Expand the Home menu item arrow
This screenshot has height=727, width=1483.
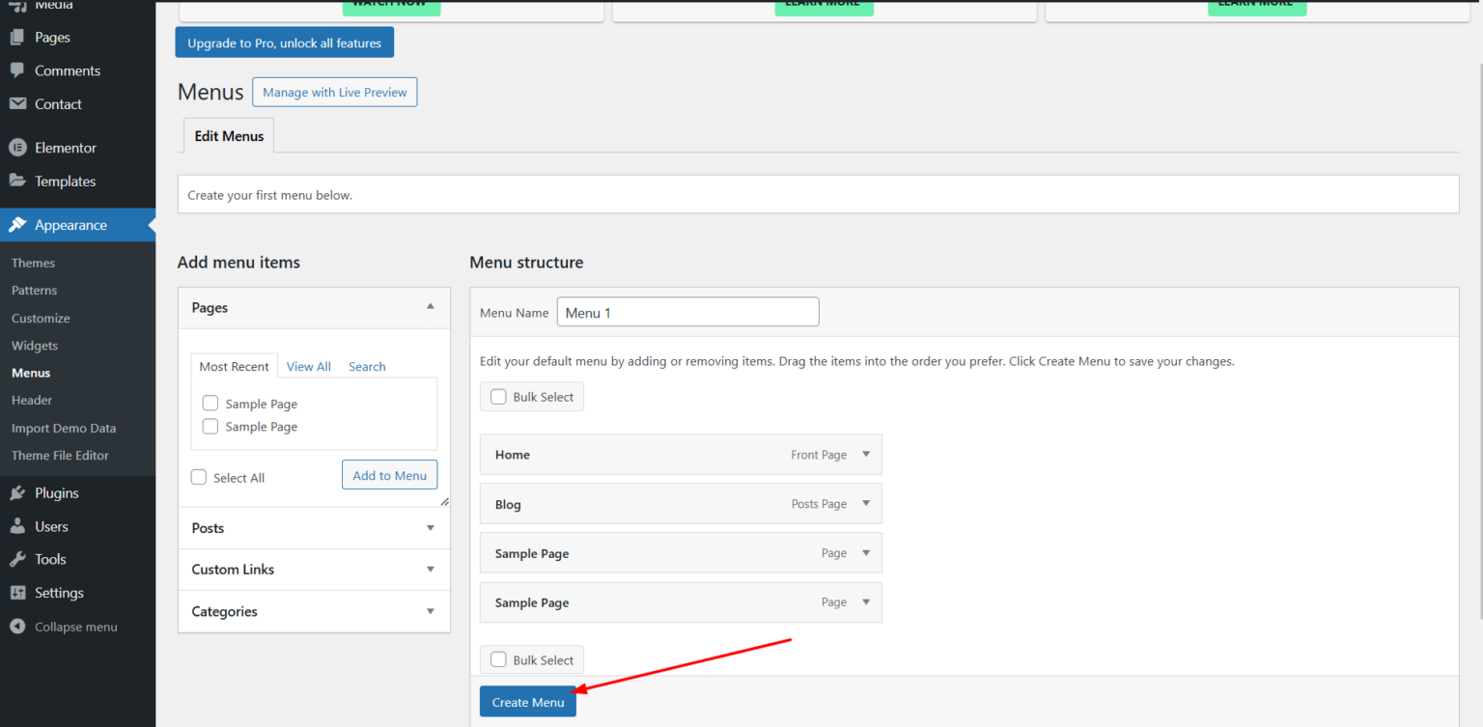[x=866, y=454]
